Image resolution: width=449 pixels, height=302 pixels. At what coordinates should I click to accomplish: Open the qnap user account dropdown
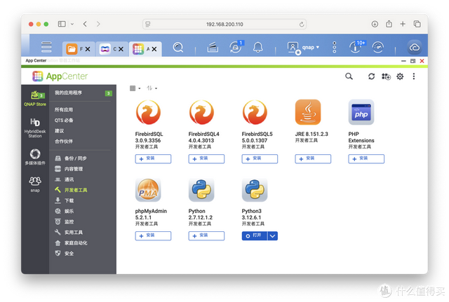[303, 48]
